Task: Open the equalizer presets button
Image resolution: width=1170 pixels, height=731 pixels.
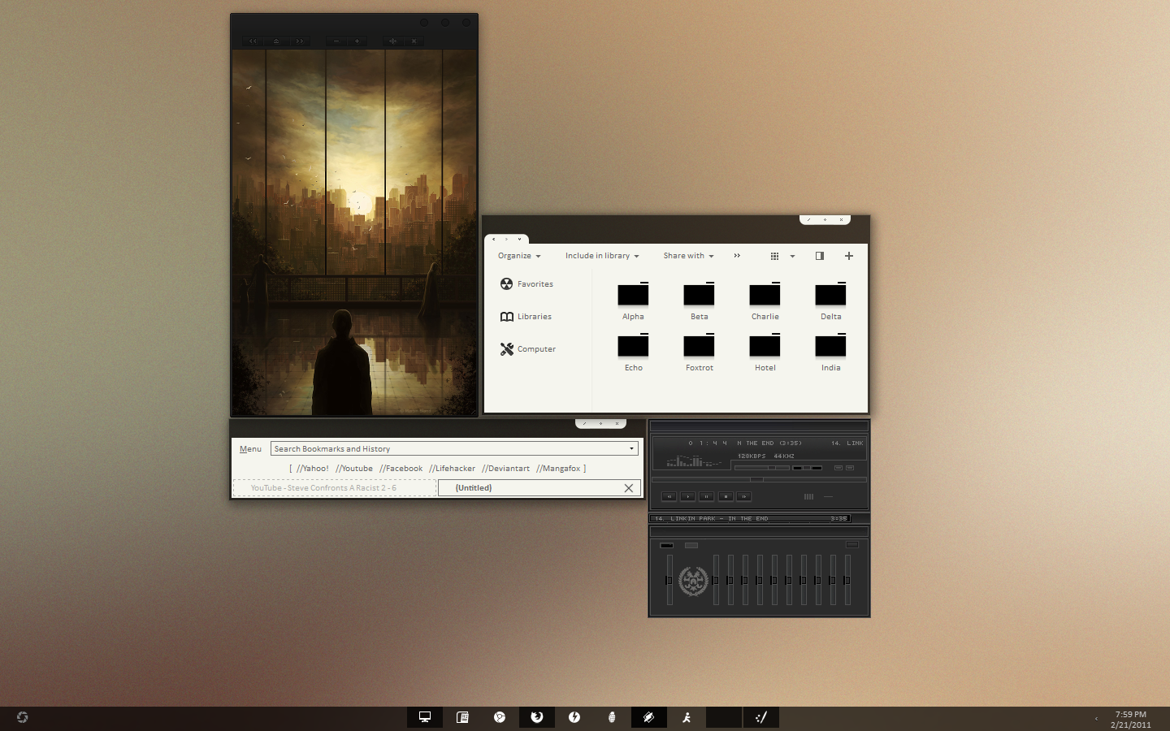Action: (x=852, y=544)
